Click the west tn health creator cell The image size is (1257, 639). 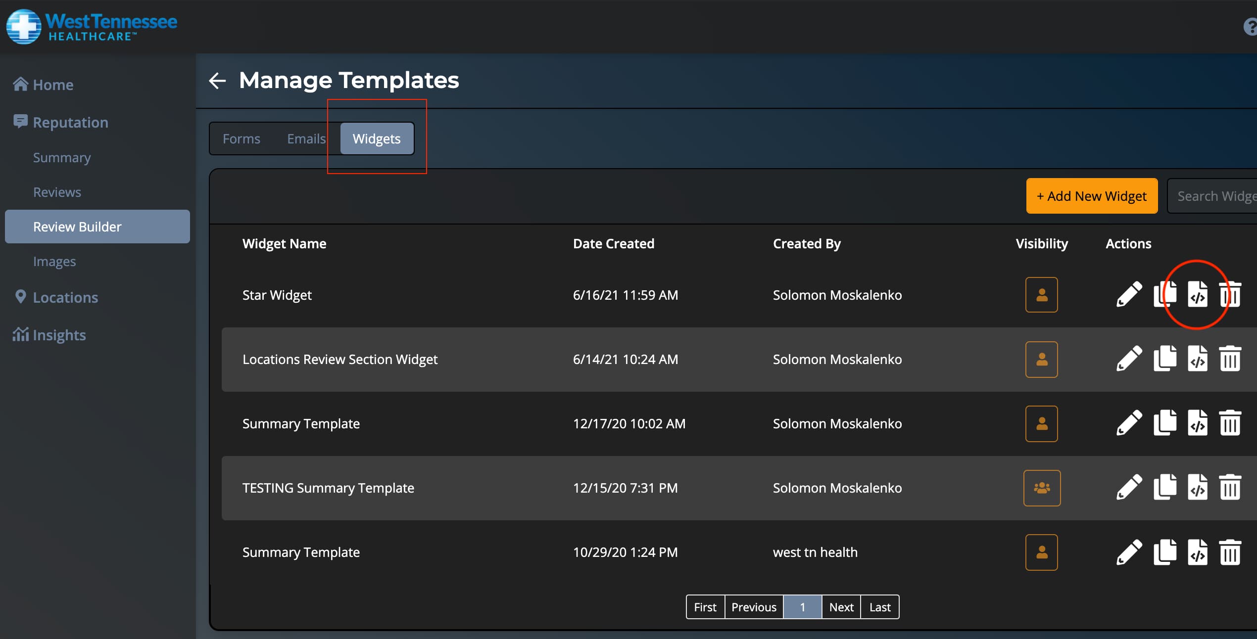pos(815,552)
